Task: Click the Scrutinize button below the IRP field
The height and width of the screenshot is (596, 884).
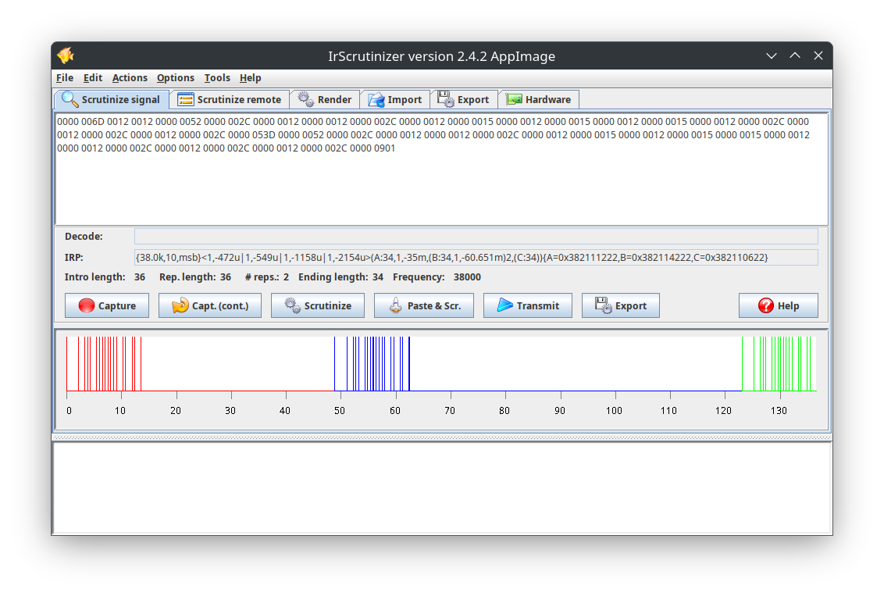Action: point(317,305)
